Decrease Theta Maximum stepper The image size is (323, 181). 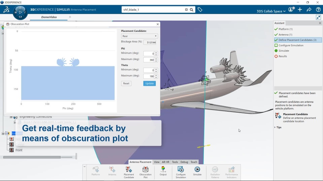click(x=156, y=77)
